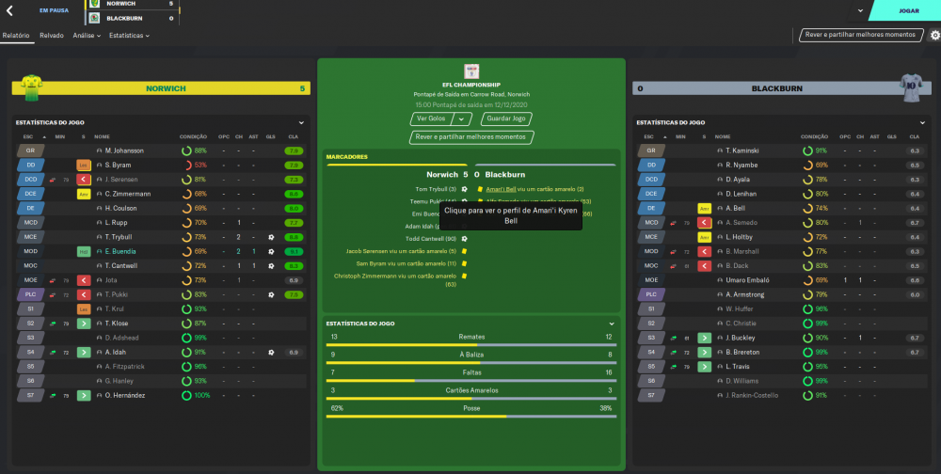Click T. Krul's orange injury badge
This screenshot has height=474, width=941.
pos(84,309)
